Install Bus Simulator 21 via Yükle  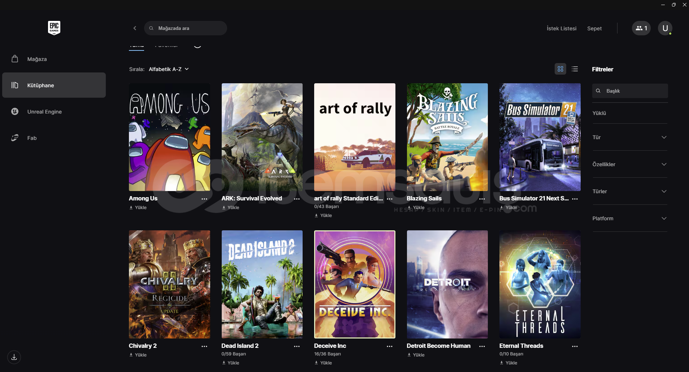pyautogui.click(x=508, y=208)
